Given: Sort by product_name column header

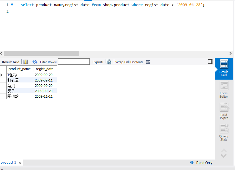Looking at the screenshot, I should tap(20, 69).
